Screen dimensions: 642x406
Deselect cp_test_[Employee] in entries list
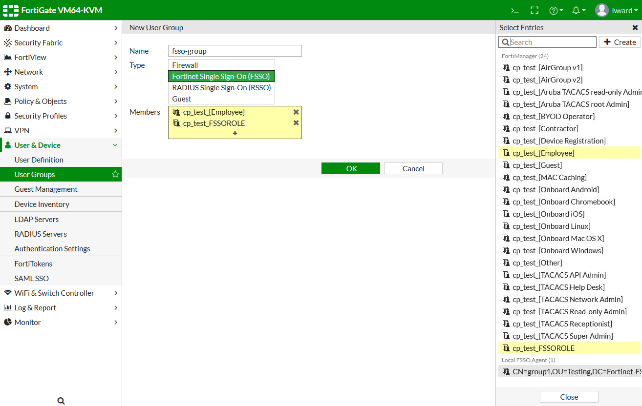(x=569, y=153)
